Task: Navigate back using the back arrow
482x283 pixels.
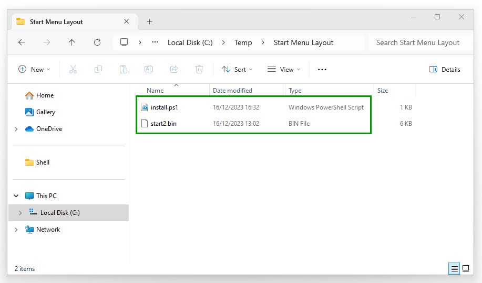Action: [22, 42]
